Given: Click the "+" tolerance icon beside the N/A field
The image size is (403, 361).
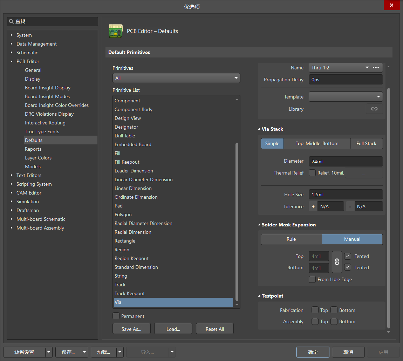Looking at the screenshot, I should point(313,206).
